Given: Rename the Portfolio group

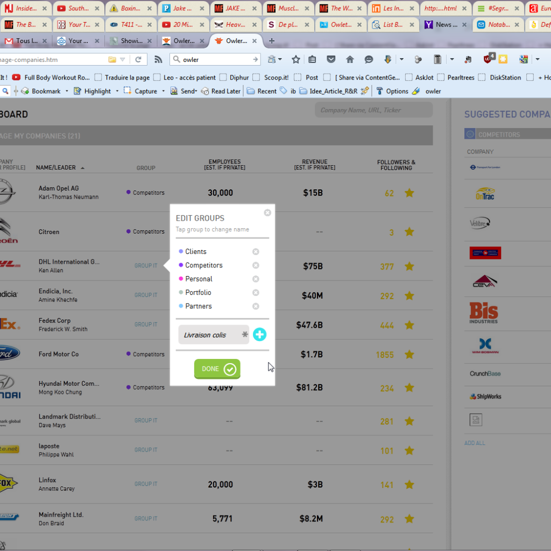Looking at the screenshot, I should (198, 292).
